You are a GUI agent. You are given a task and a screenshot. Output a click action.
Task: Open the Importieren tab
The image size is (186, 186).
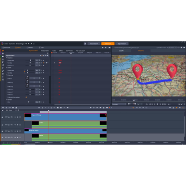94,44
